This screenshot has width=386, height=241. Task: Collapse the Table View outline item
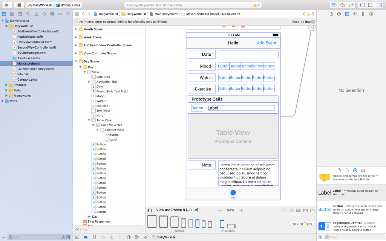tap(89, 120)
